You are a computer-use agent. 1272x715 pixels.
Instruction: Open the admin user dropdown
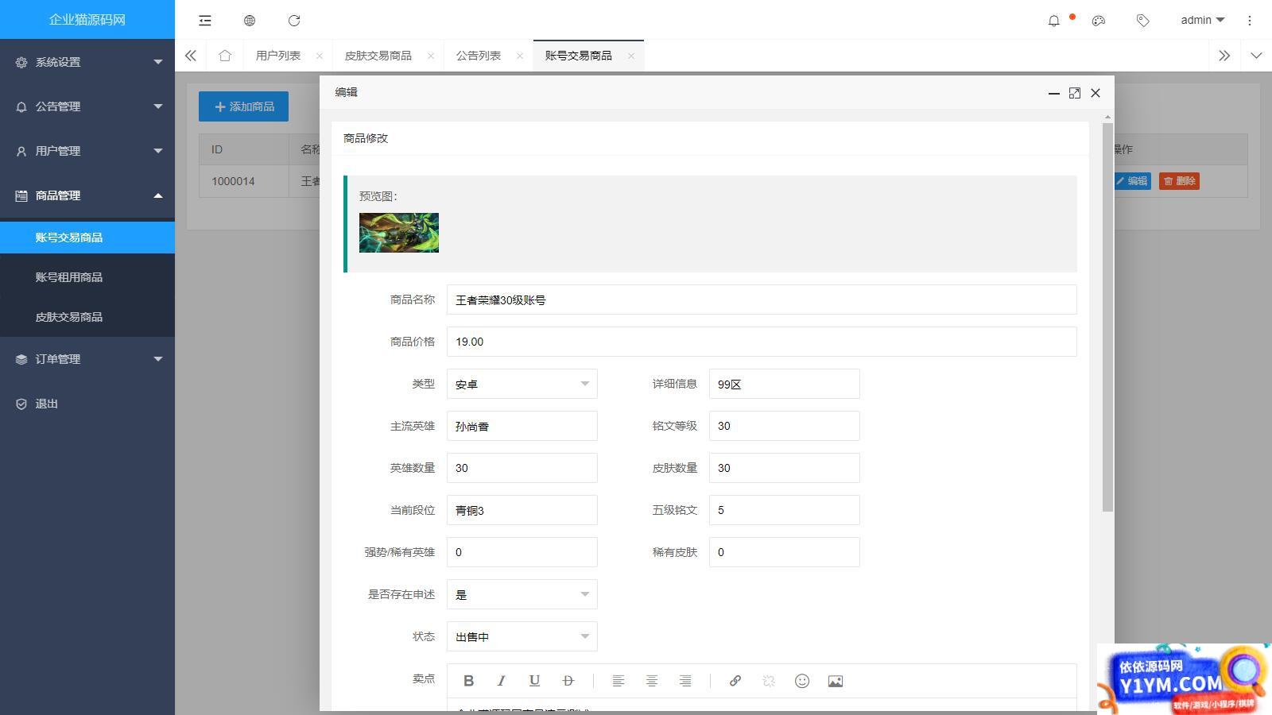(1202, 21)
